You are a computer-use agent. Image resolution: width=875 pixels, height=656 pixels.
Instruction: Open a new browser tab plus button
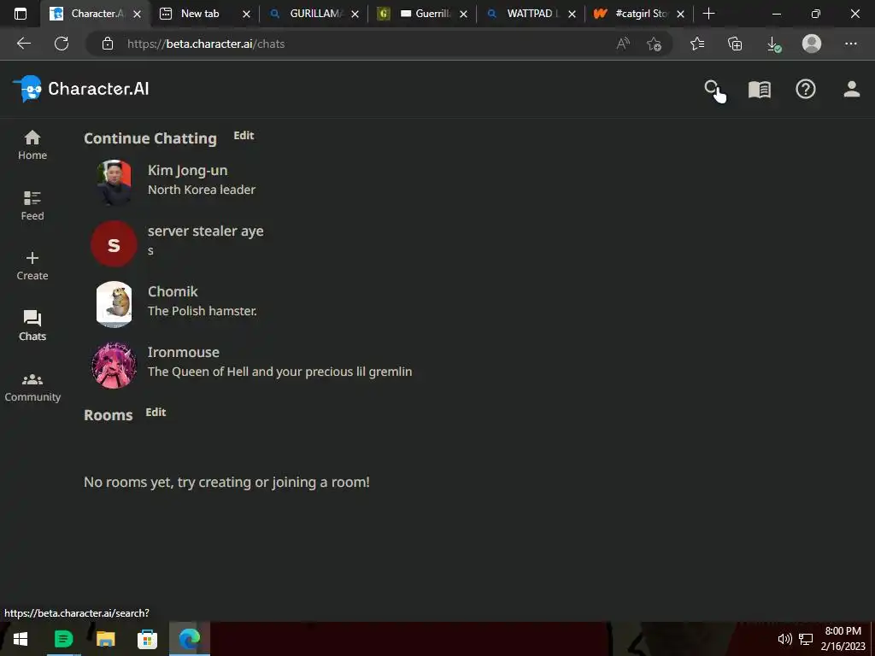coord(708,14)
